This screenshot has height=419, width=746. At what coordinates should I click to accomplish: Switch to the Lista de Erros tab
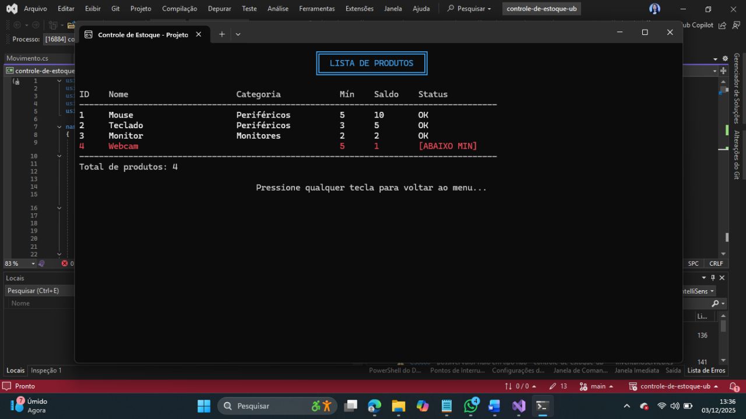pos(706,371)
